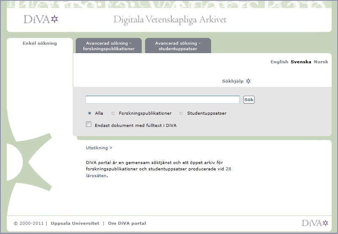Select the Enkel sökning tab
Screen dimensions: 338x234
pyautogui.click(x=40, y=43)
